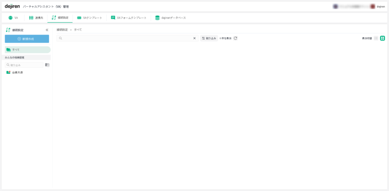Click the すべて breadcrumb item
Screen dimensions: 389x191
(78, 30)
